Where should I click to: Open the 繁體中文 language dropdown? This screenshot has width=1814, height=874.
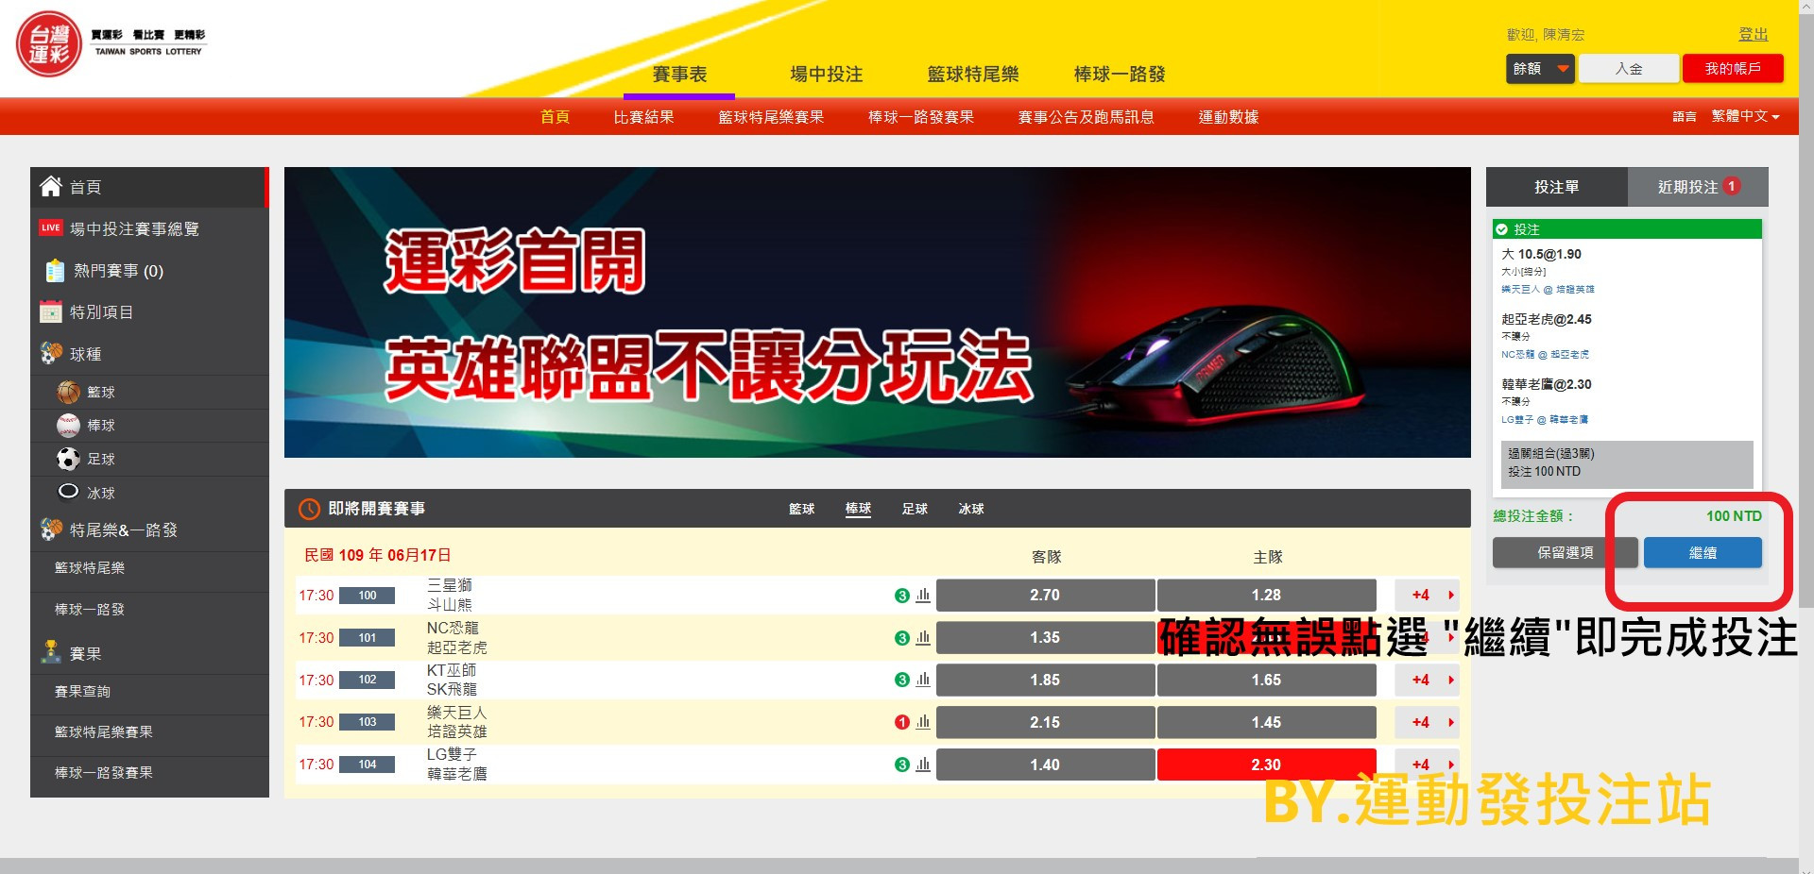(1745, 116)
